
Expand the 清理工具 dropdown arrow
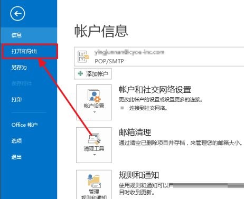[95, 155]
